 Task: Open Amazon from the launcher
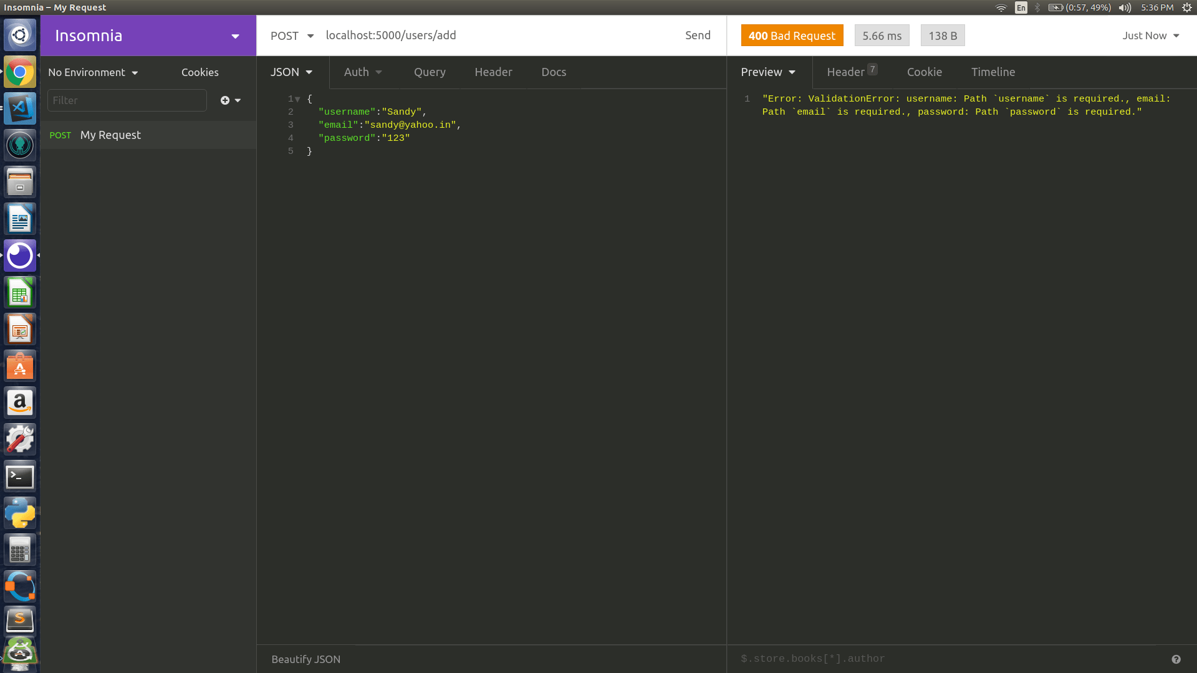click(x=19, y=402)
